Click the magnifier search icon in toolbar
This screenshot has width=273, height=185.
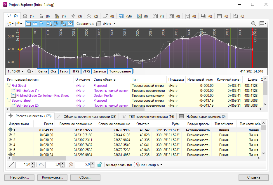click(x=254, y=24)
